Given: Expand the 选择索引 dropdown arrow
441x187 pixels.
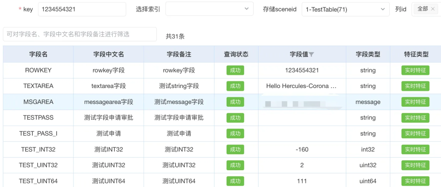Looking at the screenshot, I should [x=246, y=9].
